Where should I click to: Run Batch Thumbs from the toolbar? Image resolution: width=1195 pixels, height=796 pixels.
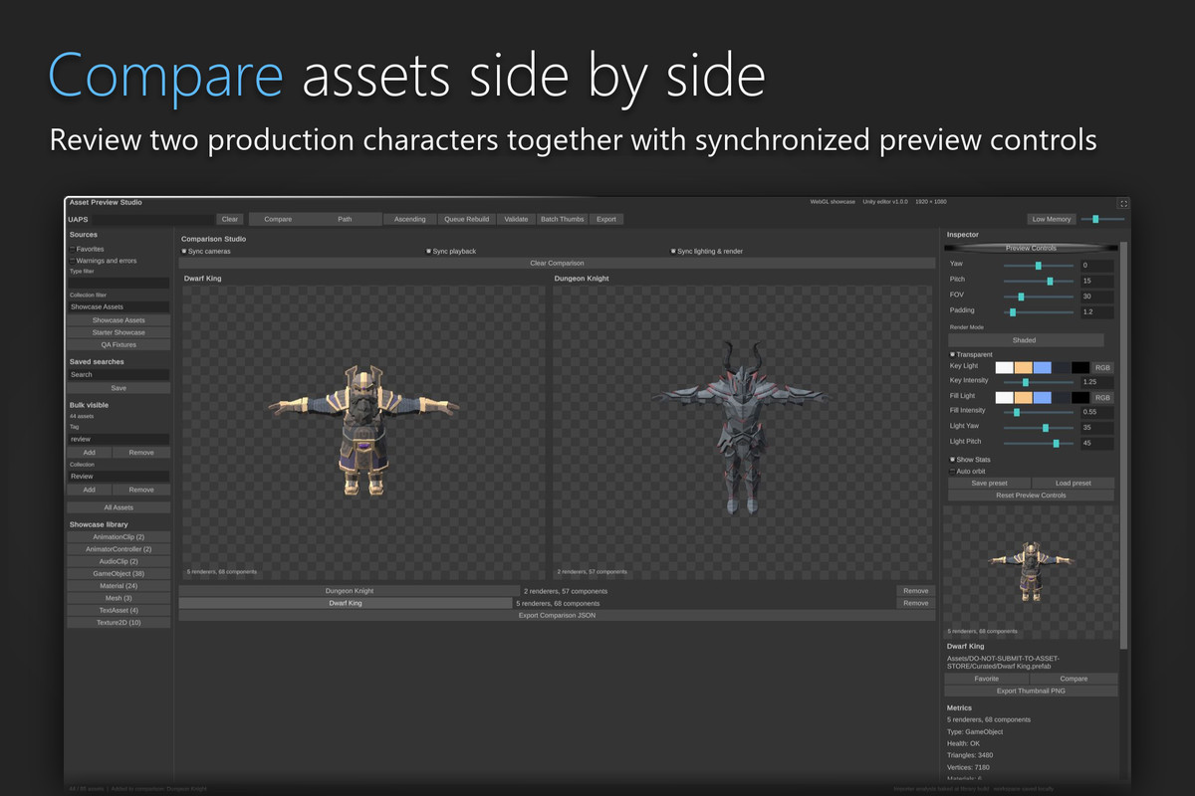coord(563,219)
